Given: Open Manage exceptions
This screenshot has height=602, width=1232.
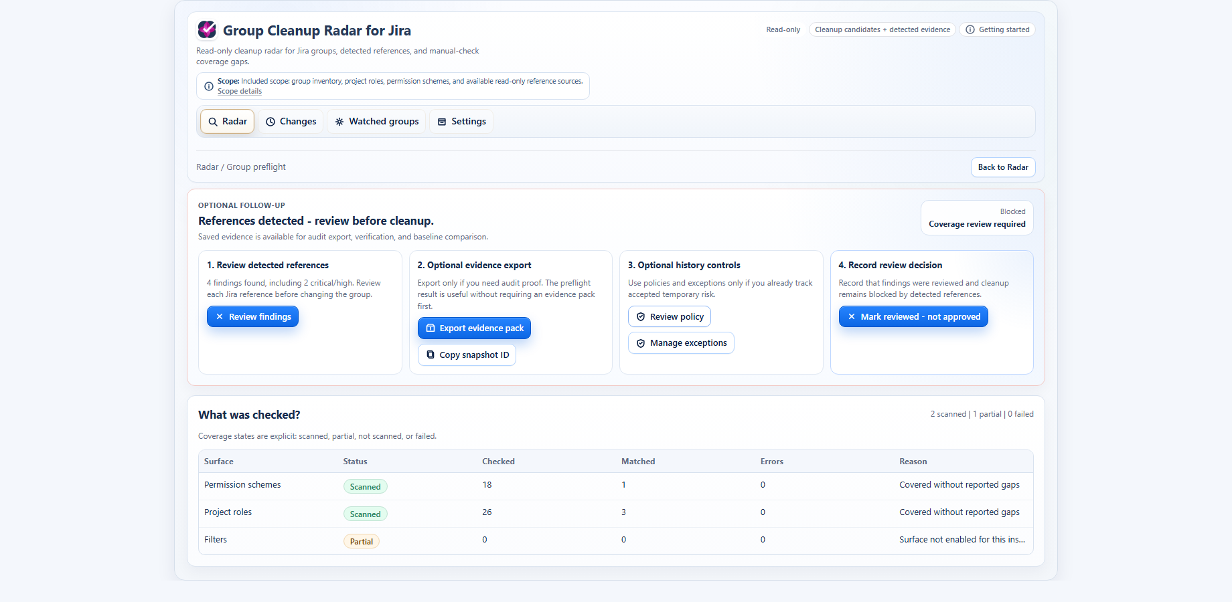Looking at the screenshot, I should coord(681,343).
